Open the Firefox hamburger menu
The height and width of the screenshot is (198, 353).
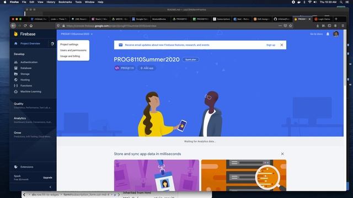tap(343, 26)
